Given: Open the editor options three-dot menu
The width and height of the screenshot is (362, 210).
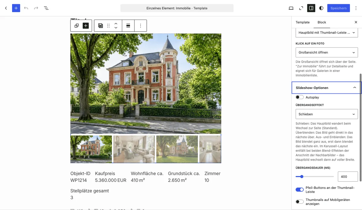Looking at the screenshot, I should pyautogui.click(x=356, y=8).
